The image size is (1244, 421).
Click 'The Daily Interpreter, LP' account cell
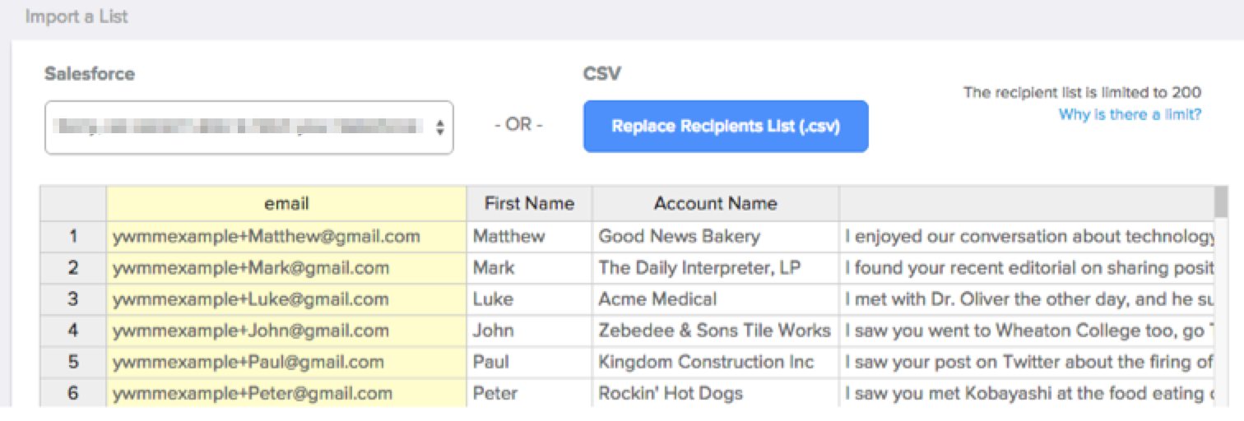click(x=715, y=268)
